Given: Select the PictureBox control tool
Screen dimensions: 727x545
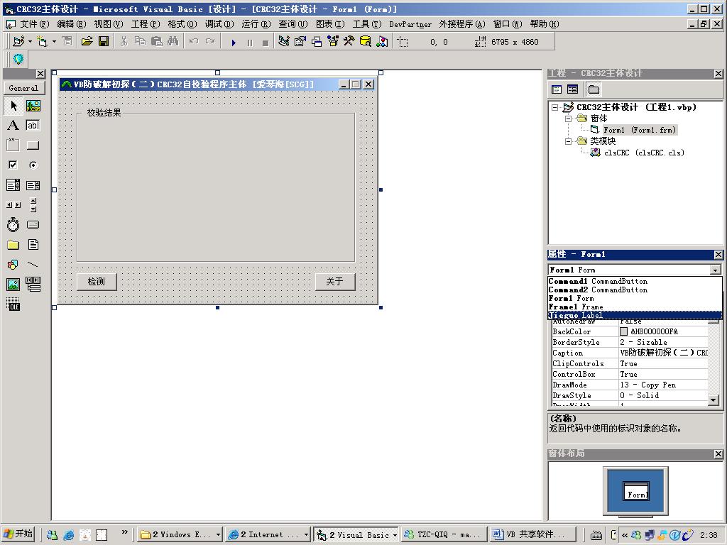Looking at the screenshot, I should [x=33, y=106].
